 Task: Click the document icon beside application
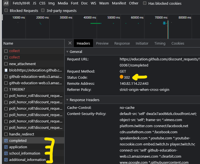pos(6,147)
